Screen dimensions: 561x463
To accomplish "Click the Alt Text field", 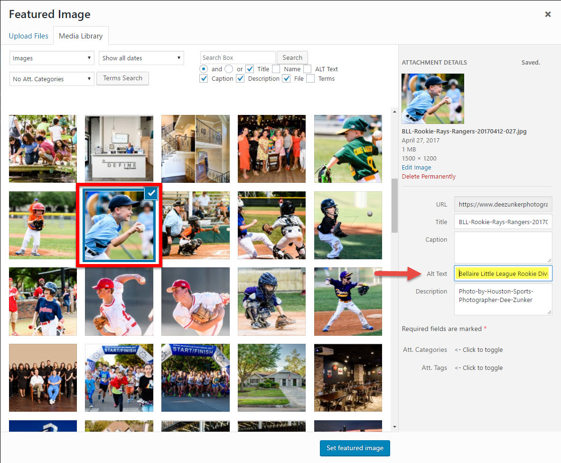I will [x=503, y=274].
